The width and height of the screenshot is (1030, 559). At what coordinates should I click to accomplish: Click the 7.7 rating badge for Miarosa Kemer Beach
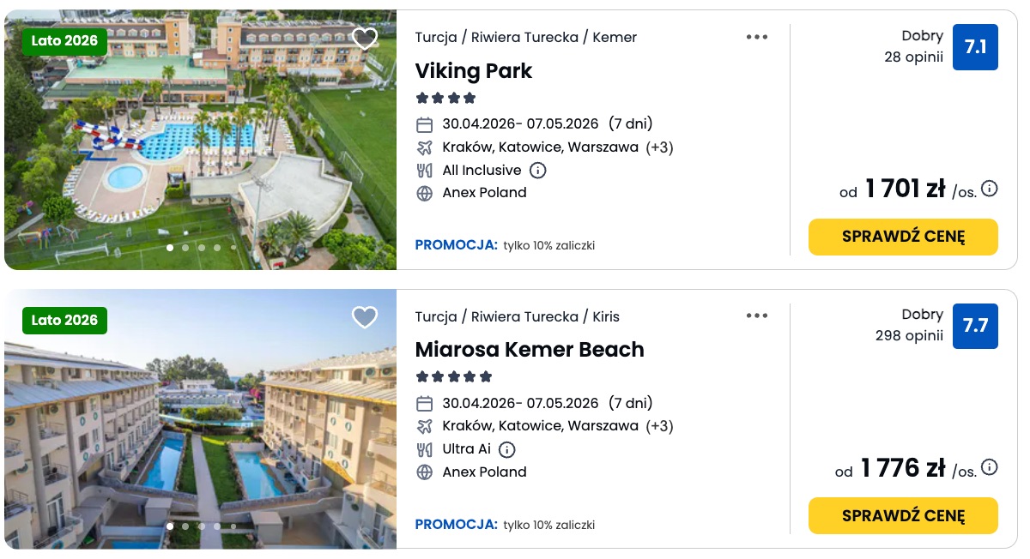point(975,326)
